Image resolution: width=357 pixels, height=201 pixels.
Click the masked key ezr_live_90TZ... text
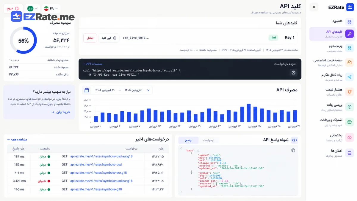pyautogui.click(x=136, y=38)
